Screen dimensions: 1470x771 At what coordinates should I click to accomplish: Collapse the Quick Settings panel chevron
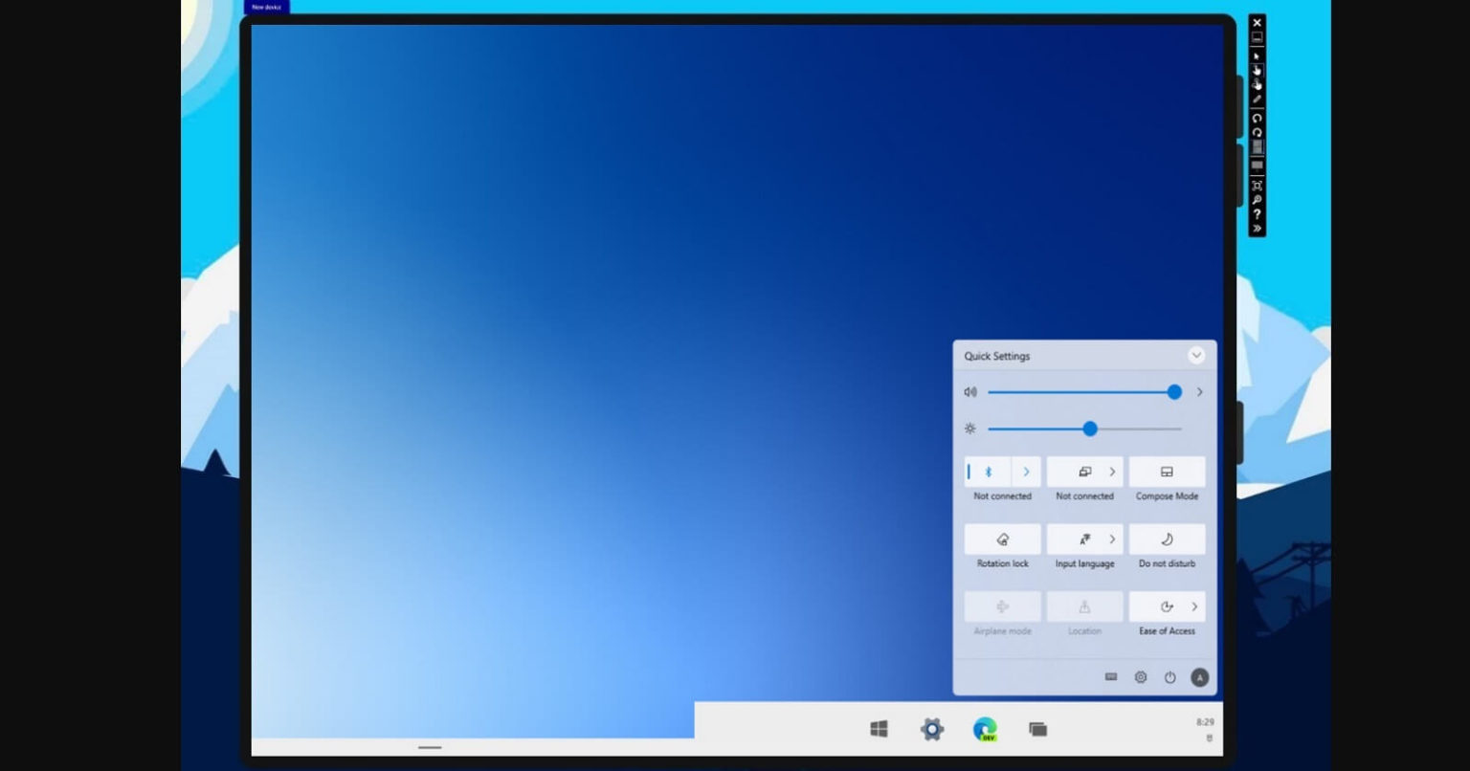click(1195, 355)
